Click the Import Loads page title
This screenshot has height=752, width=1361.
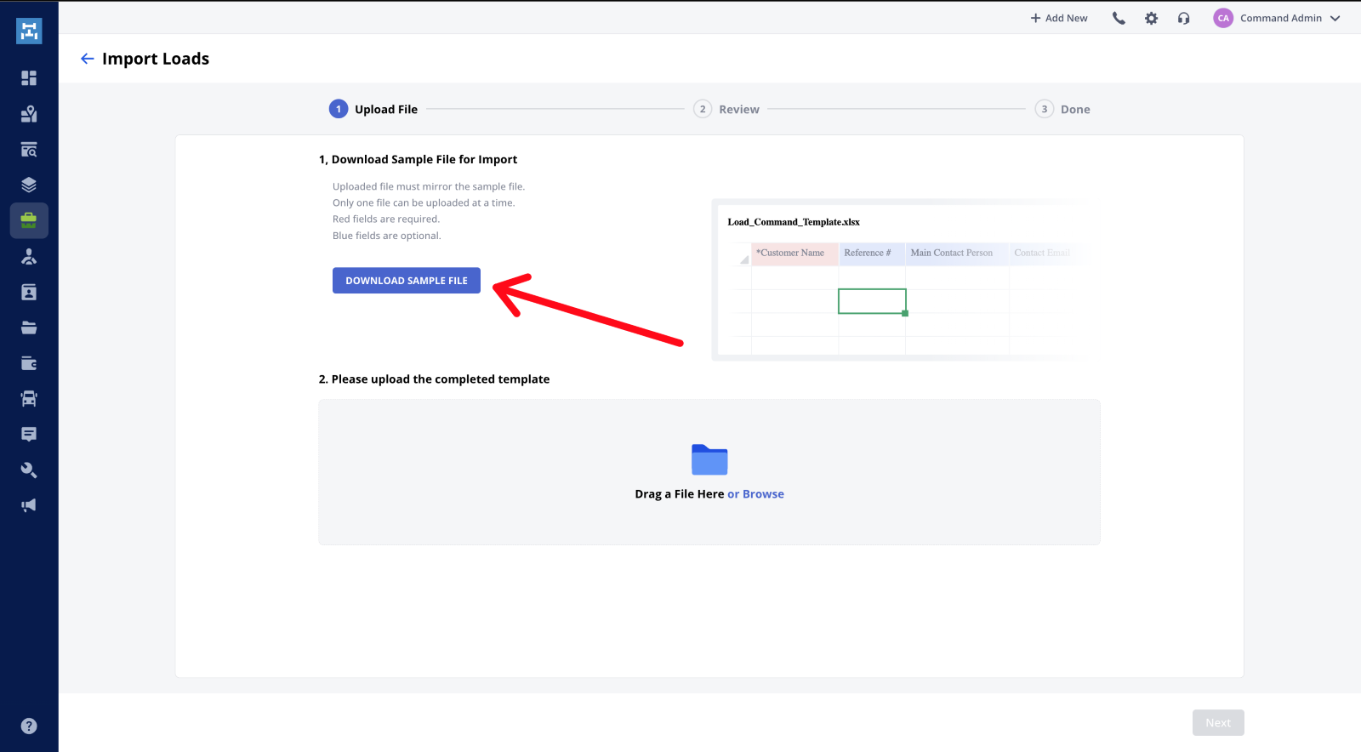click(x=156, y=59)
